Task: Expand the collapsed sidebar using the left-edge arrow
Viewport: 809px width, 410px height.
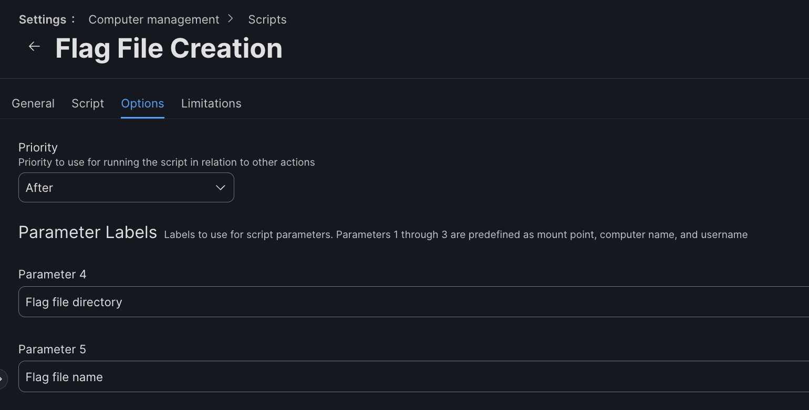Action: (x=2, y=379)
